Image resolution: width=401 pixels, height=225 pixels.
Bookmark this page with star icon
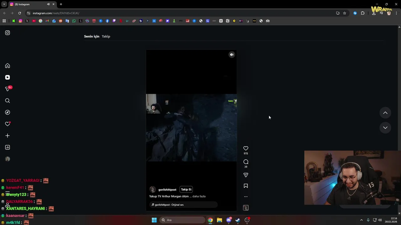tap(345, 13)
